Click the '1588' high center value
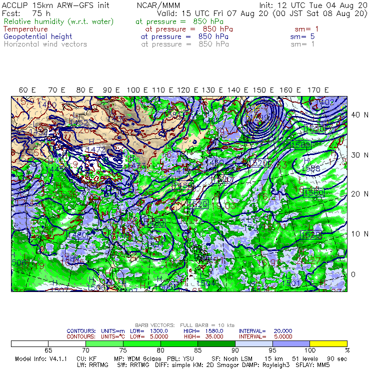Image resolution: width=370 pixels, height=370 pixels. [311, 168]
